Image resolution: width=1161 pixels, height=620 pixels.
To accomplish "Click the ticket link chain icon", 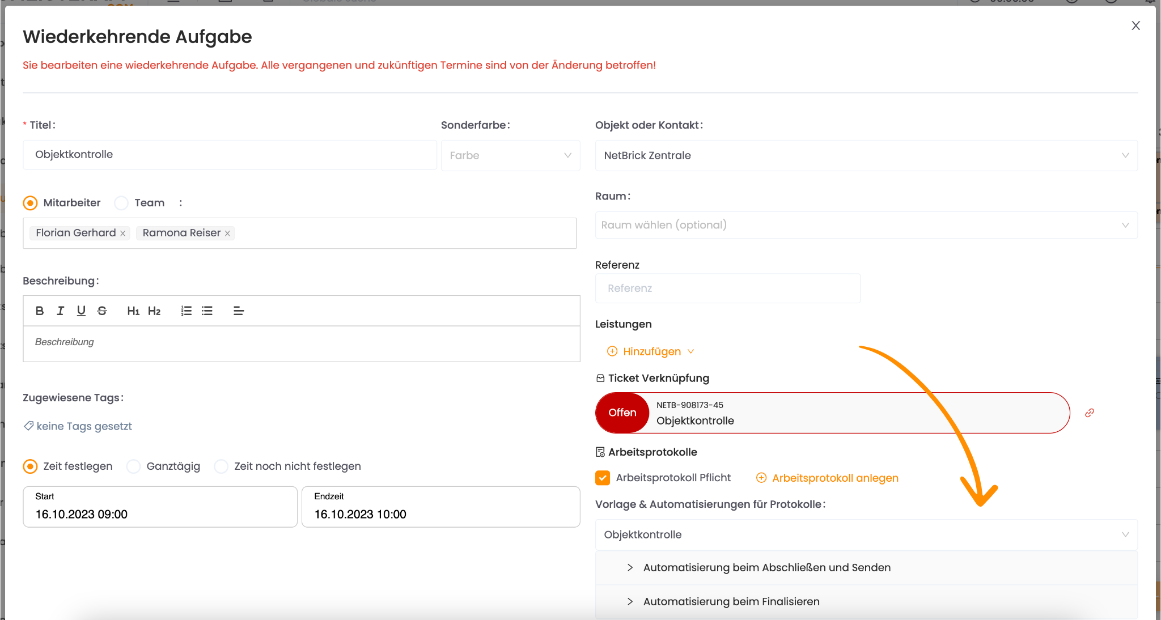I will point(1090,413).
